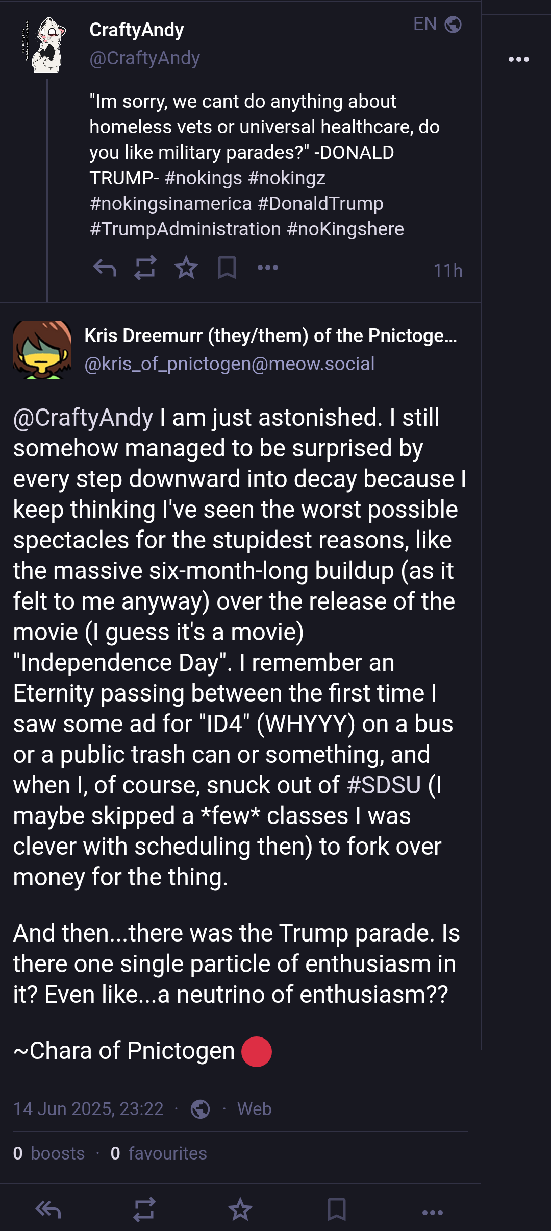This screenshot has width=551, height=1231.
Task: Open the three-dot menu at top right
Action: coord(519,59)
